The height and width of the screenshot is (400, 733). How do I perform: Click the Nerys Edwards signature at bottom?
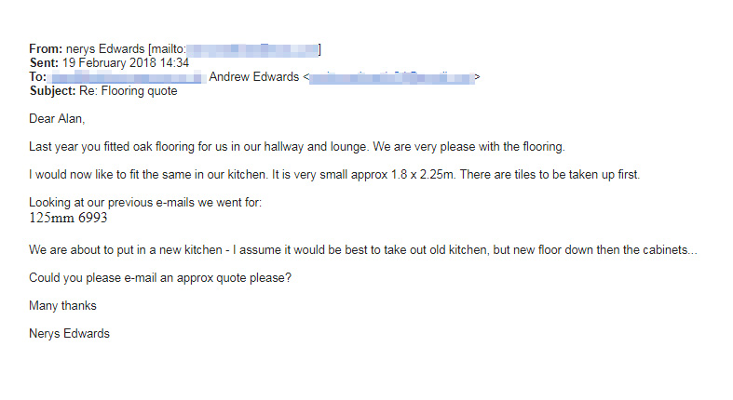69,333
